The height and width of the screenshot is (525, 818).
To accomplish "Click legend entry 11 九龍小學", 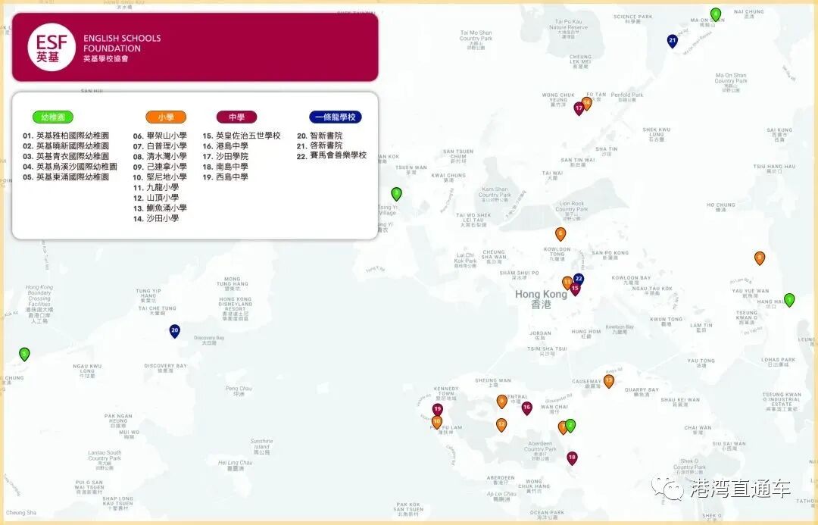I will 156,187.
